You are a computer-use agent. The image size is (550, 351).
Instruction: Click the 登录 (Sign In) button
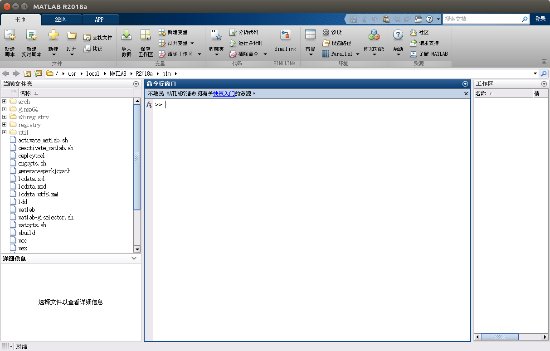(x=540, y=19)
